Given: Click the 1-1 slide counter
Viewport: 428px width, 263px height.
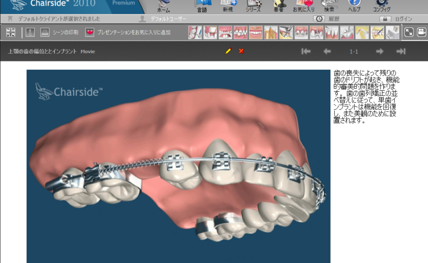Looking at the screenshot, I should tap(354, 52).
